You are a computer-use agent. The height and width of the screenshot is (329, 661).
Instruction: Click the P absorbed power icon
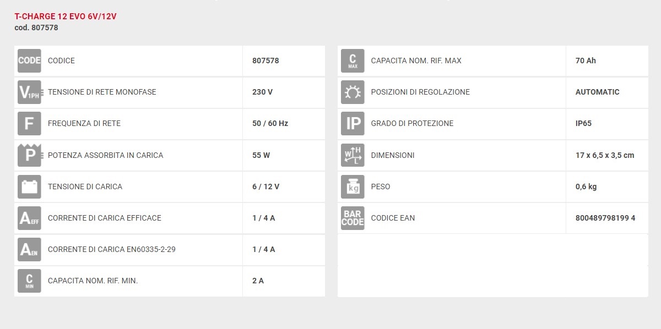[29, 155]
